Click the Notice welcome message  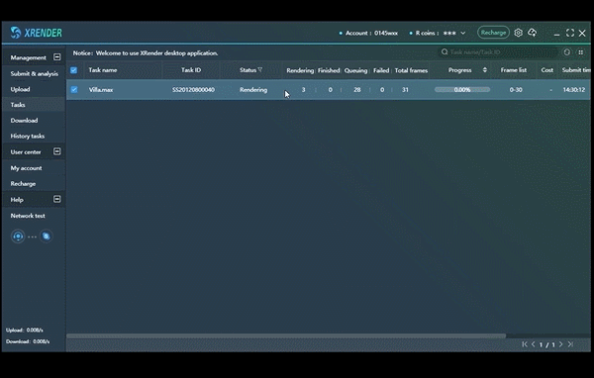pyautogui.click(x=146, y=53)
